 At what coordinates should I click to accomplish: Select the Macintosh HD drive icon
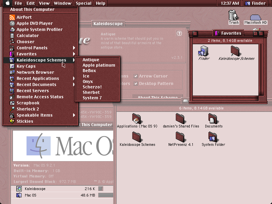[255, 17]
